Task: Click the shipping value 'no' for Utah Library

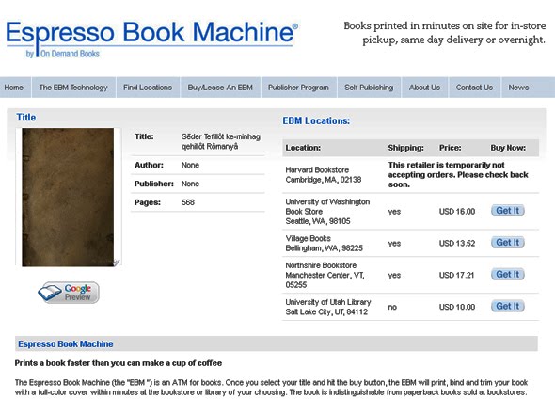Action: point(392,307)
